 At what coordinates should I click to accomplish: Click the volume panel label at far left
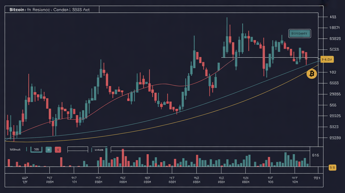pos(15,149)
